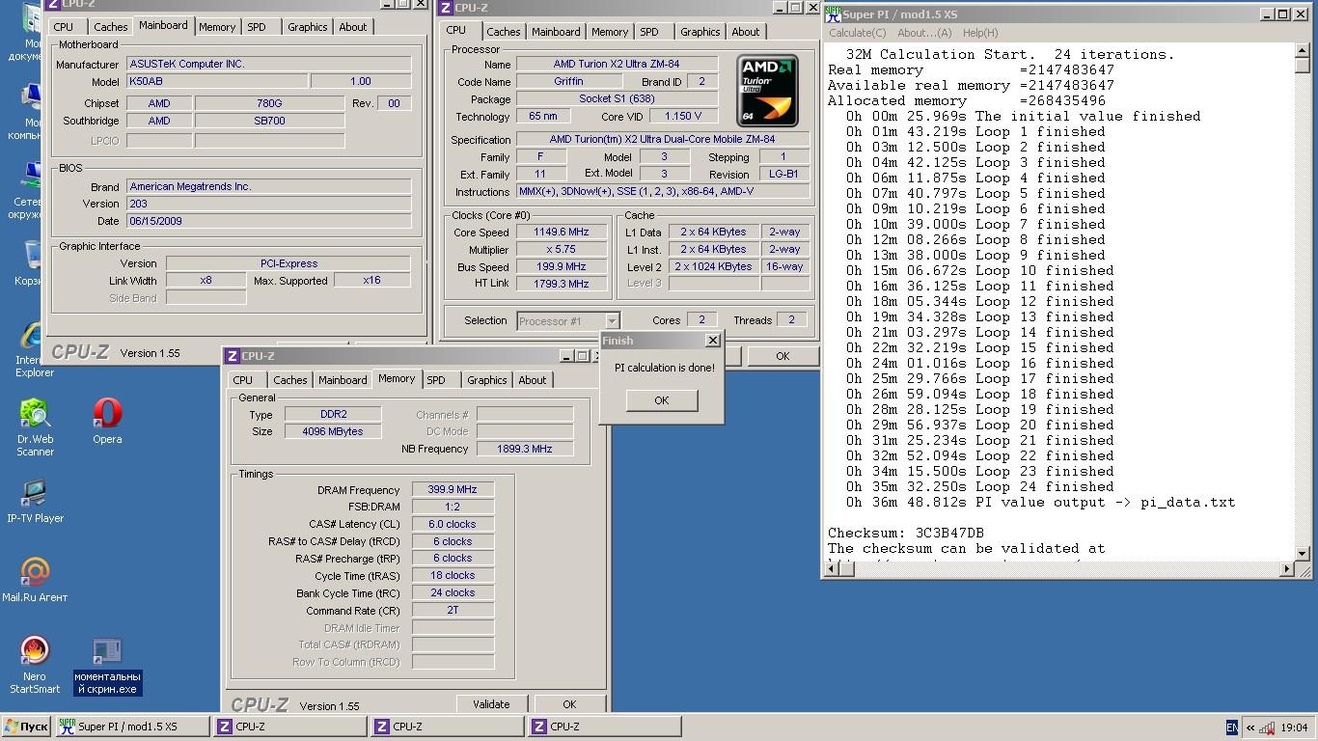Click Super PI horizontal scrollbar right arrow

(x=1286, y=569)
